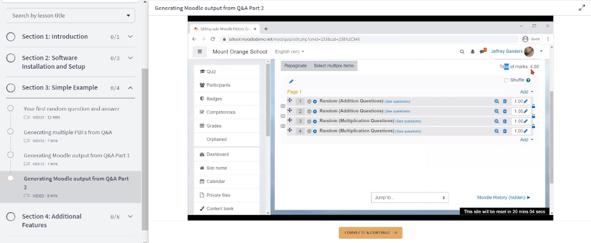Follow Moodle History (hidden) link
Screen dimensions: 591x243
point(503,197)
